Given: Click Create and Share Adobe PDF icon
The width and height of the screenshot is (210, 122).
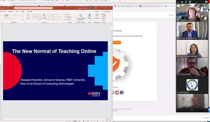Looking at the screenshot, I should tap(81, 17).
